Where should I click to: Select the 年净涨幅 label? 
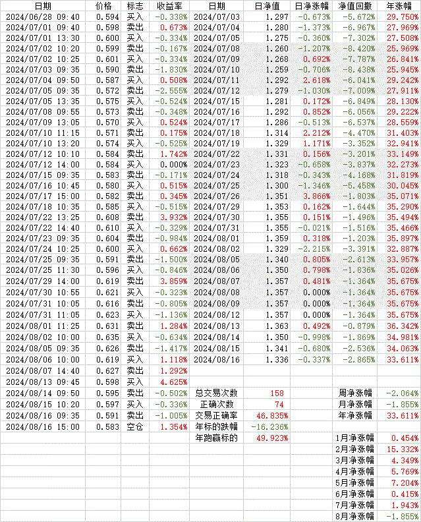355,415
